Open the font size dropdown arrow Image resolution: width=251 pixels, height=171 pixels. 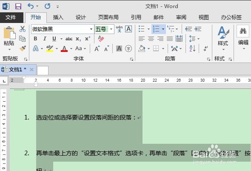(x=111, y=29)
